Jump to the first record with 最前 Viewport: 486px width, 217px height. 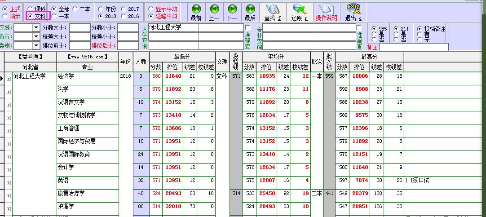click(x=196, y=13)
